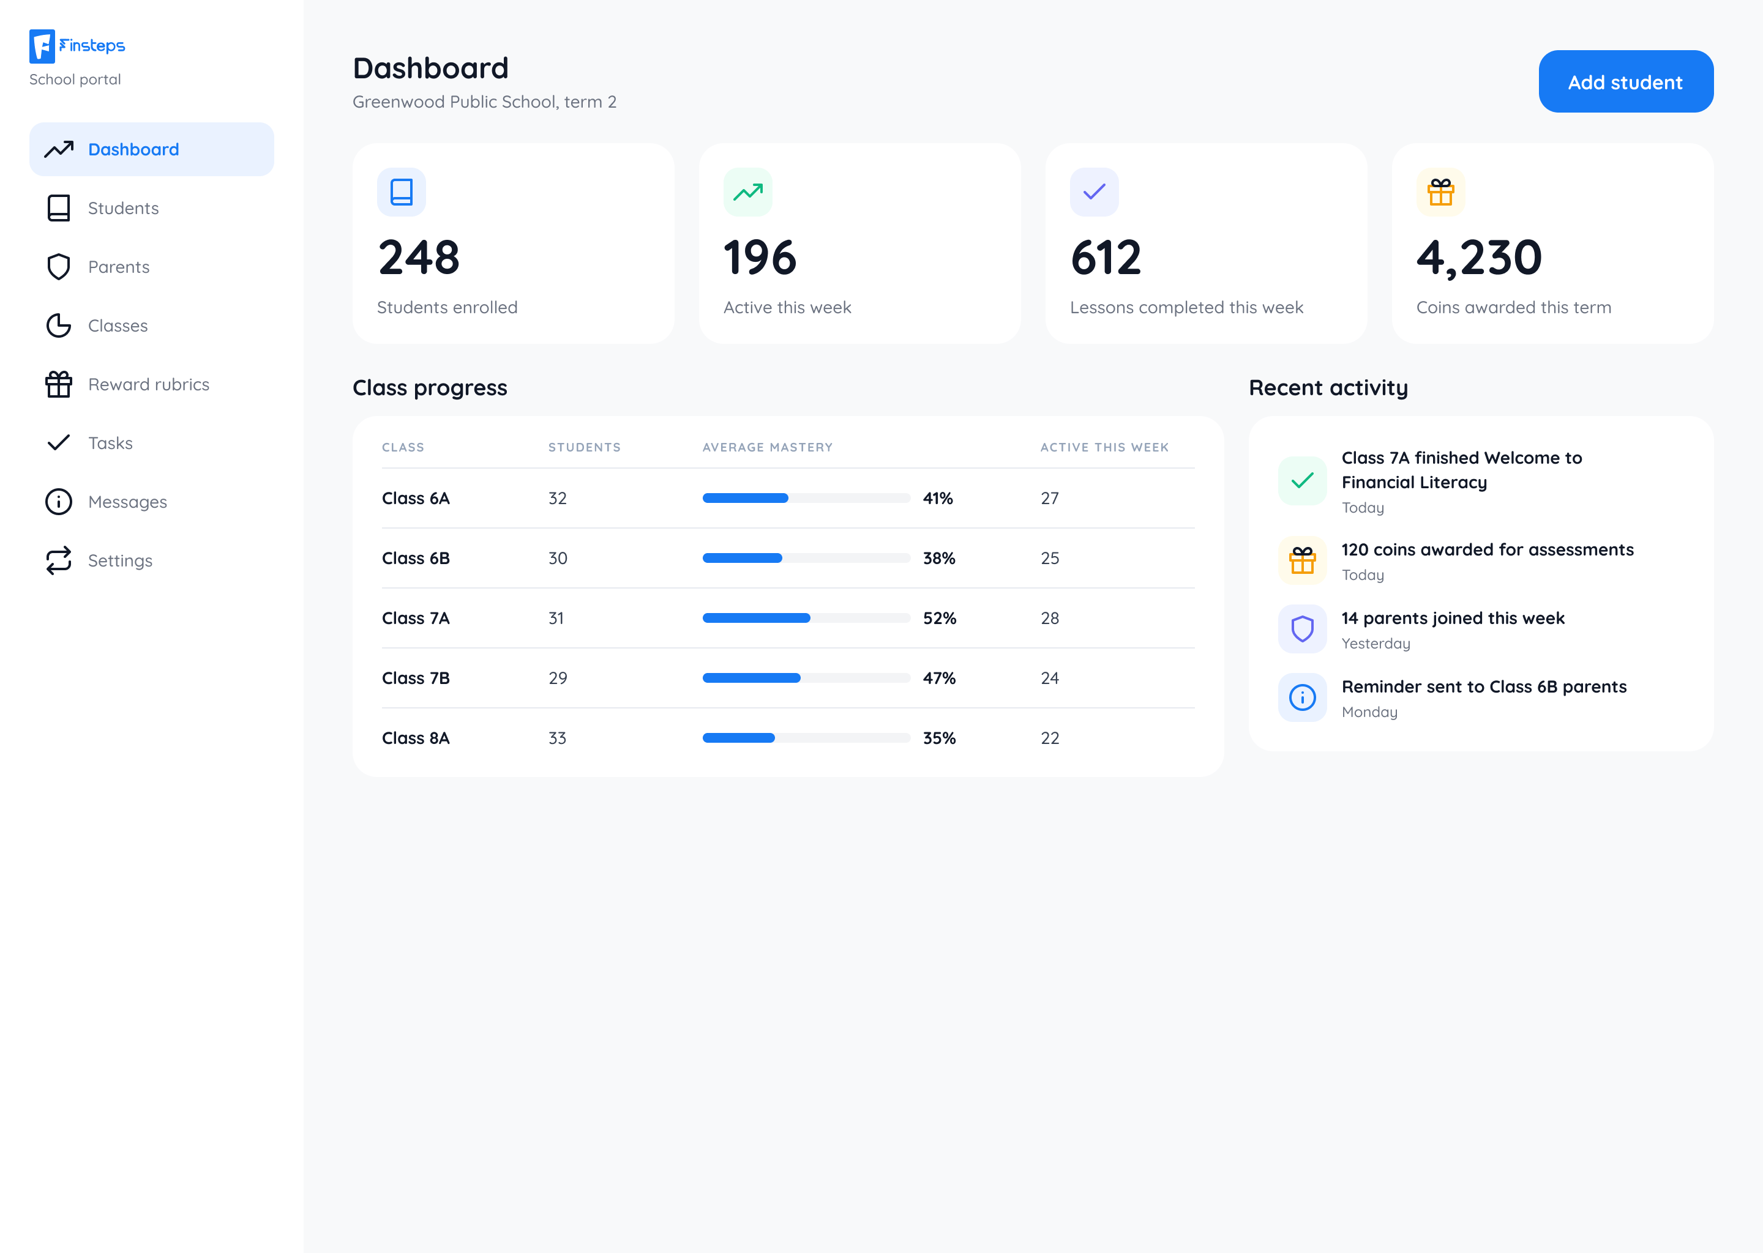Click the Classes pie-chart icon in sidebar

[59, 325]
